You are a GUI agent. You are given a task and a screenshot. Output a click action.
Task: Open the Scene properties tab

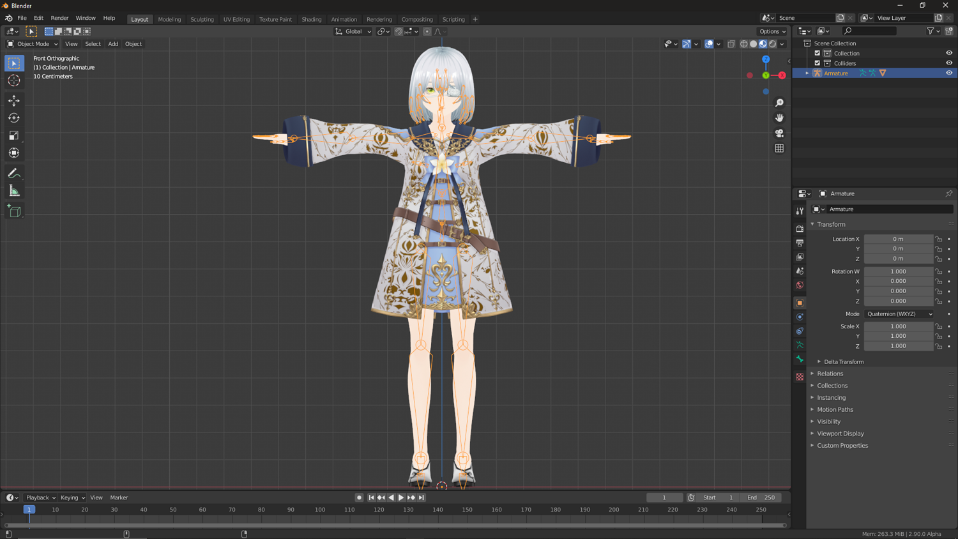coord(800,271)
